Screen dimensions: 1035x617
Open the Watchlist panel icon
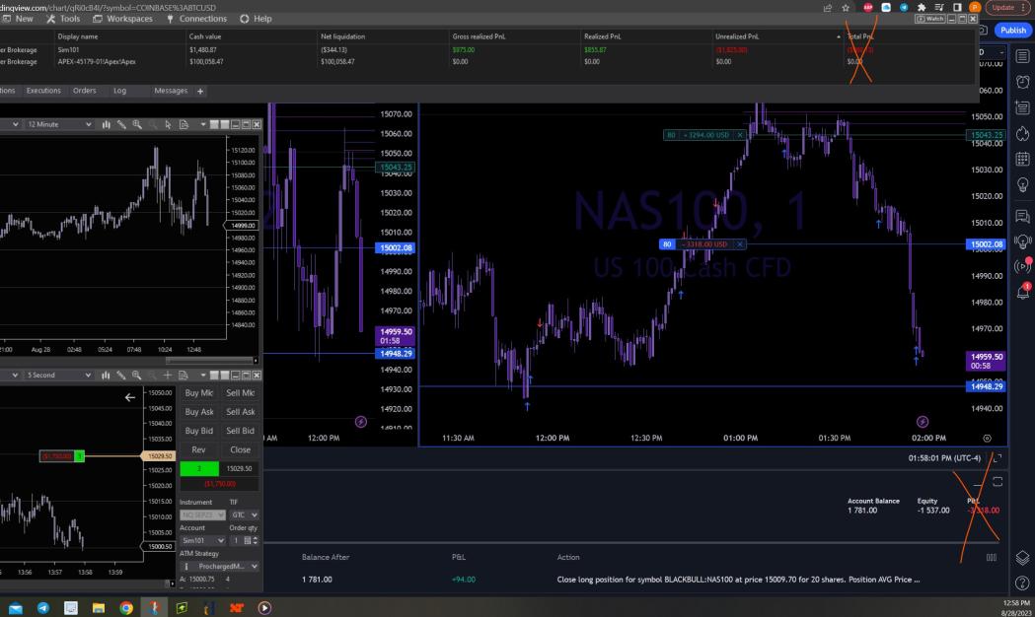[x=1021, y=55]
